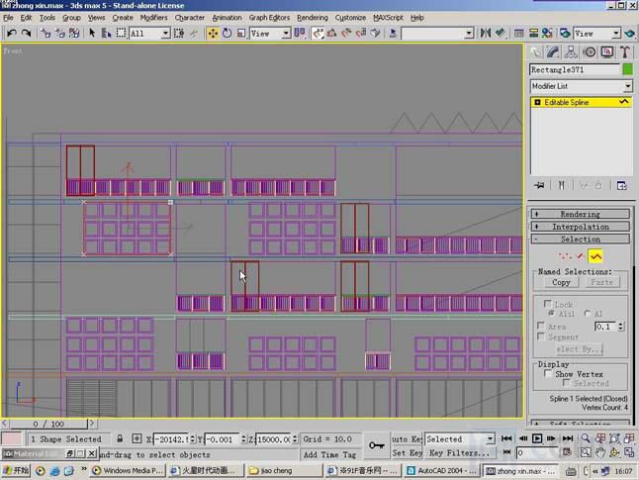The height and width of the screenshot is (480, 639).
Task: Select Spline sub-object level icon
Action: pos(595,256)
